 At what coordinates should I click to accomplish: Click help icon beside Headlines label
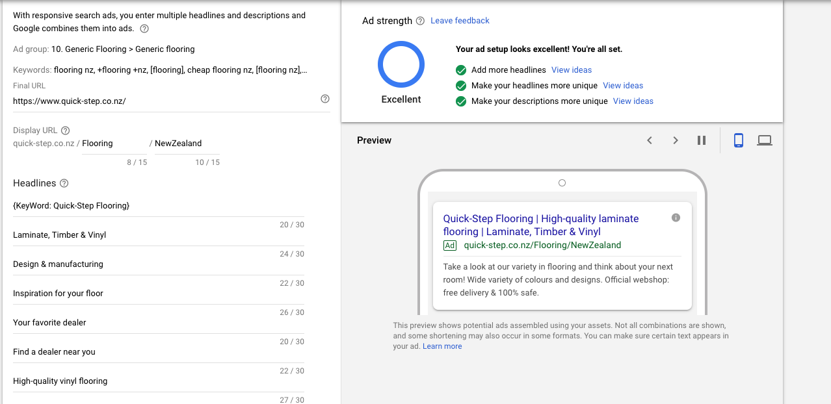click(64, 184)
